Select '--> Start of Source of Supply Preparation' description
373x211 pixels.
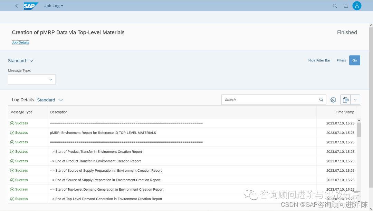pyautogui.click(x=106, y=171)
